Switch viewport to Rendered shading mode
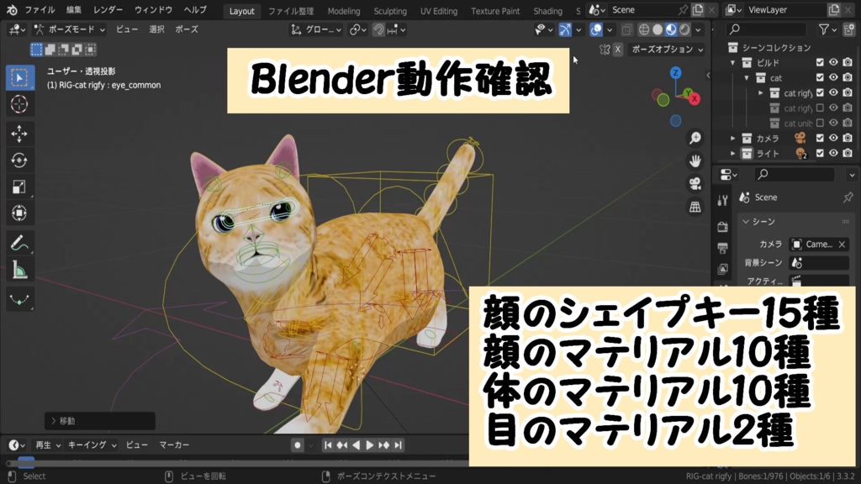Viewport: 861px width, 484px height. pyautogui.click(x=684, y=29)
